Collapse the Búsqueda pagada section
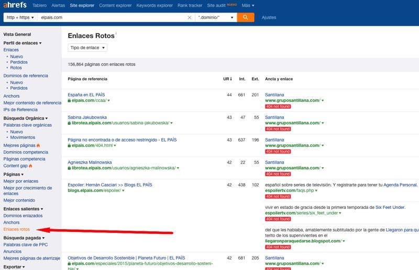Viewport: 419px width, 270px height. pyautogui.click(x=24, y=238)
